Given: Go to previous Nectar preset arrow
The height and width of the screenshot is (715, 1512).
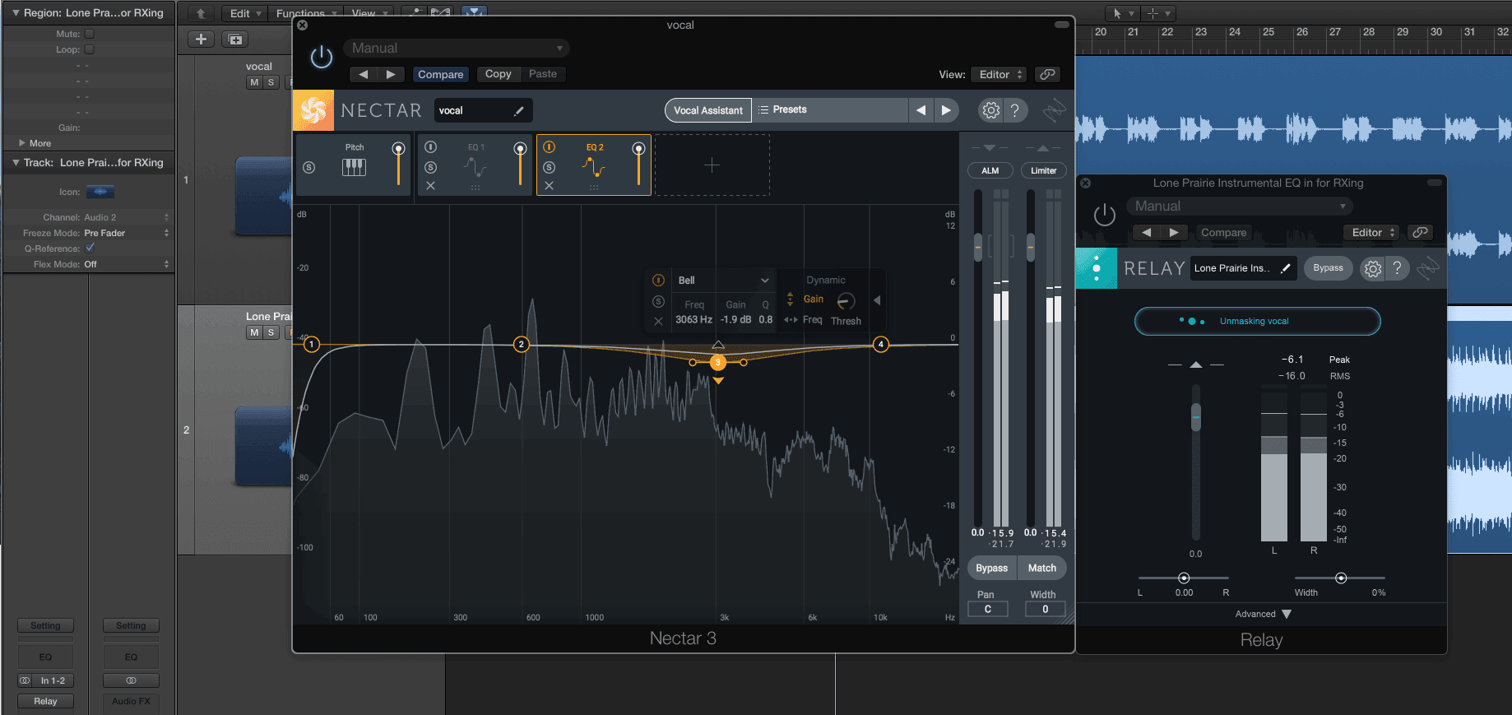Looking at the screenshot, I should [x=921, y=110].
